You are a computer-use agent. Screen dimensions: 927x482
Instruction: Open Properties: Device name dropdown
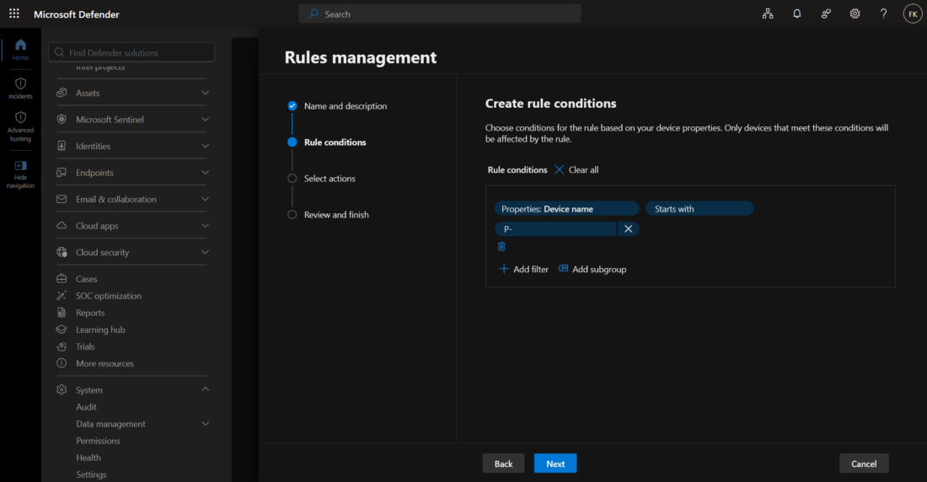click(566, 209)
